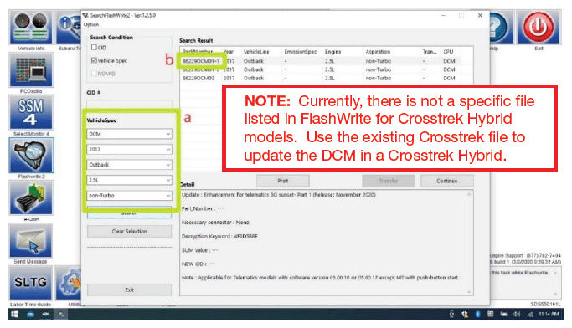Click the Update enhancement telematics line
The height and width of the screenshot is (328, 572).
(279, 195)
